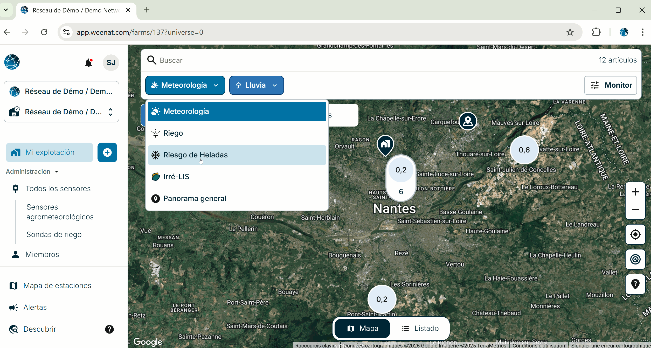The height and width of the screenshot is (348, 651).
Task: Open a new browser tab
Action: (147, 10)
